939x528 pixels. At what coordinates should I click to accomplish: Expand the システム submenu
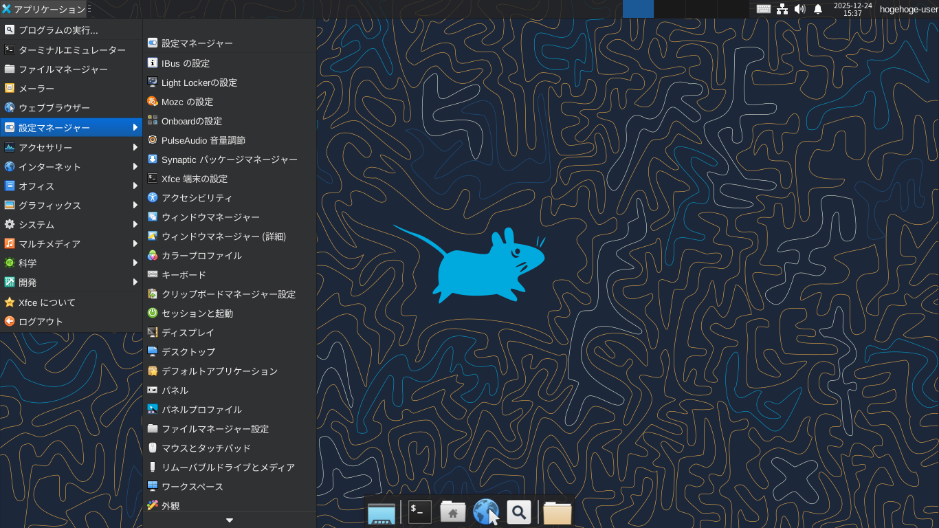click(x=71, y=225)
